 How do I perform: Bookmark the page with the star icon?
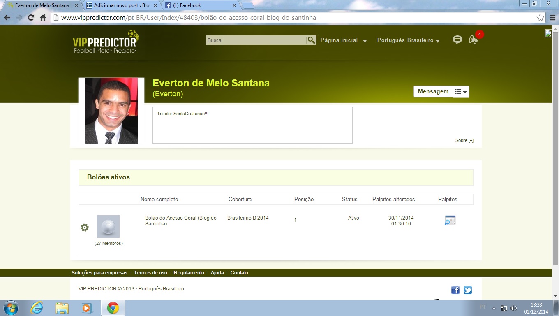540,18
